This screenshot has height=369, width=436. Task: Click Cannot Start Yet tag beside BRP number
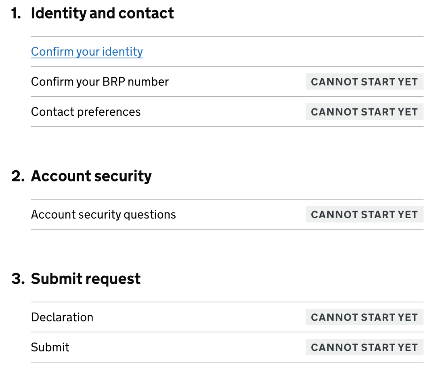(364, 82)
